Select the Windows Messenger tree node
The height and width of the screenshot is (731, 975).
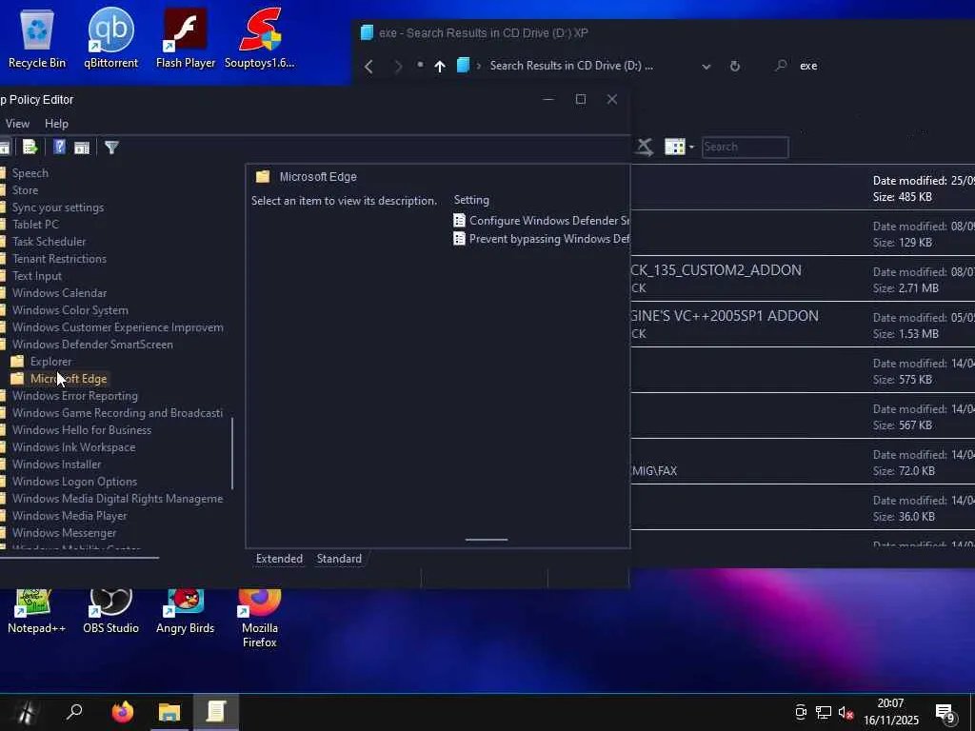click(64, 533)
